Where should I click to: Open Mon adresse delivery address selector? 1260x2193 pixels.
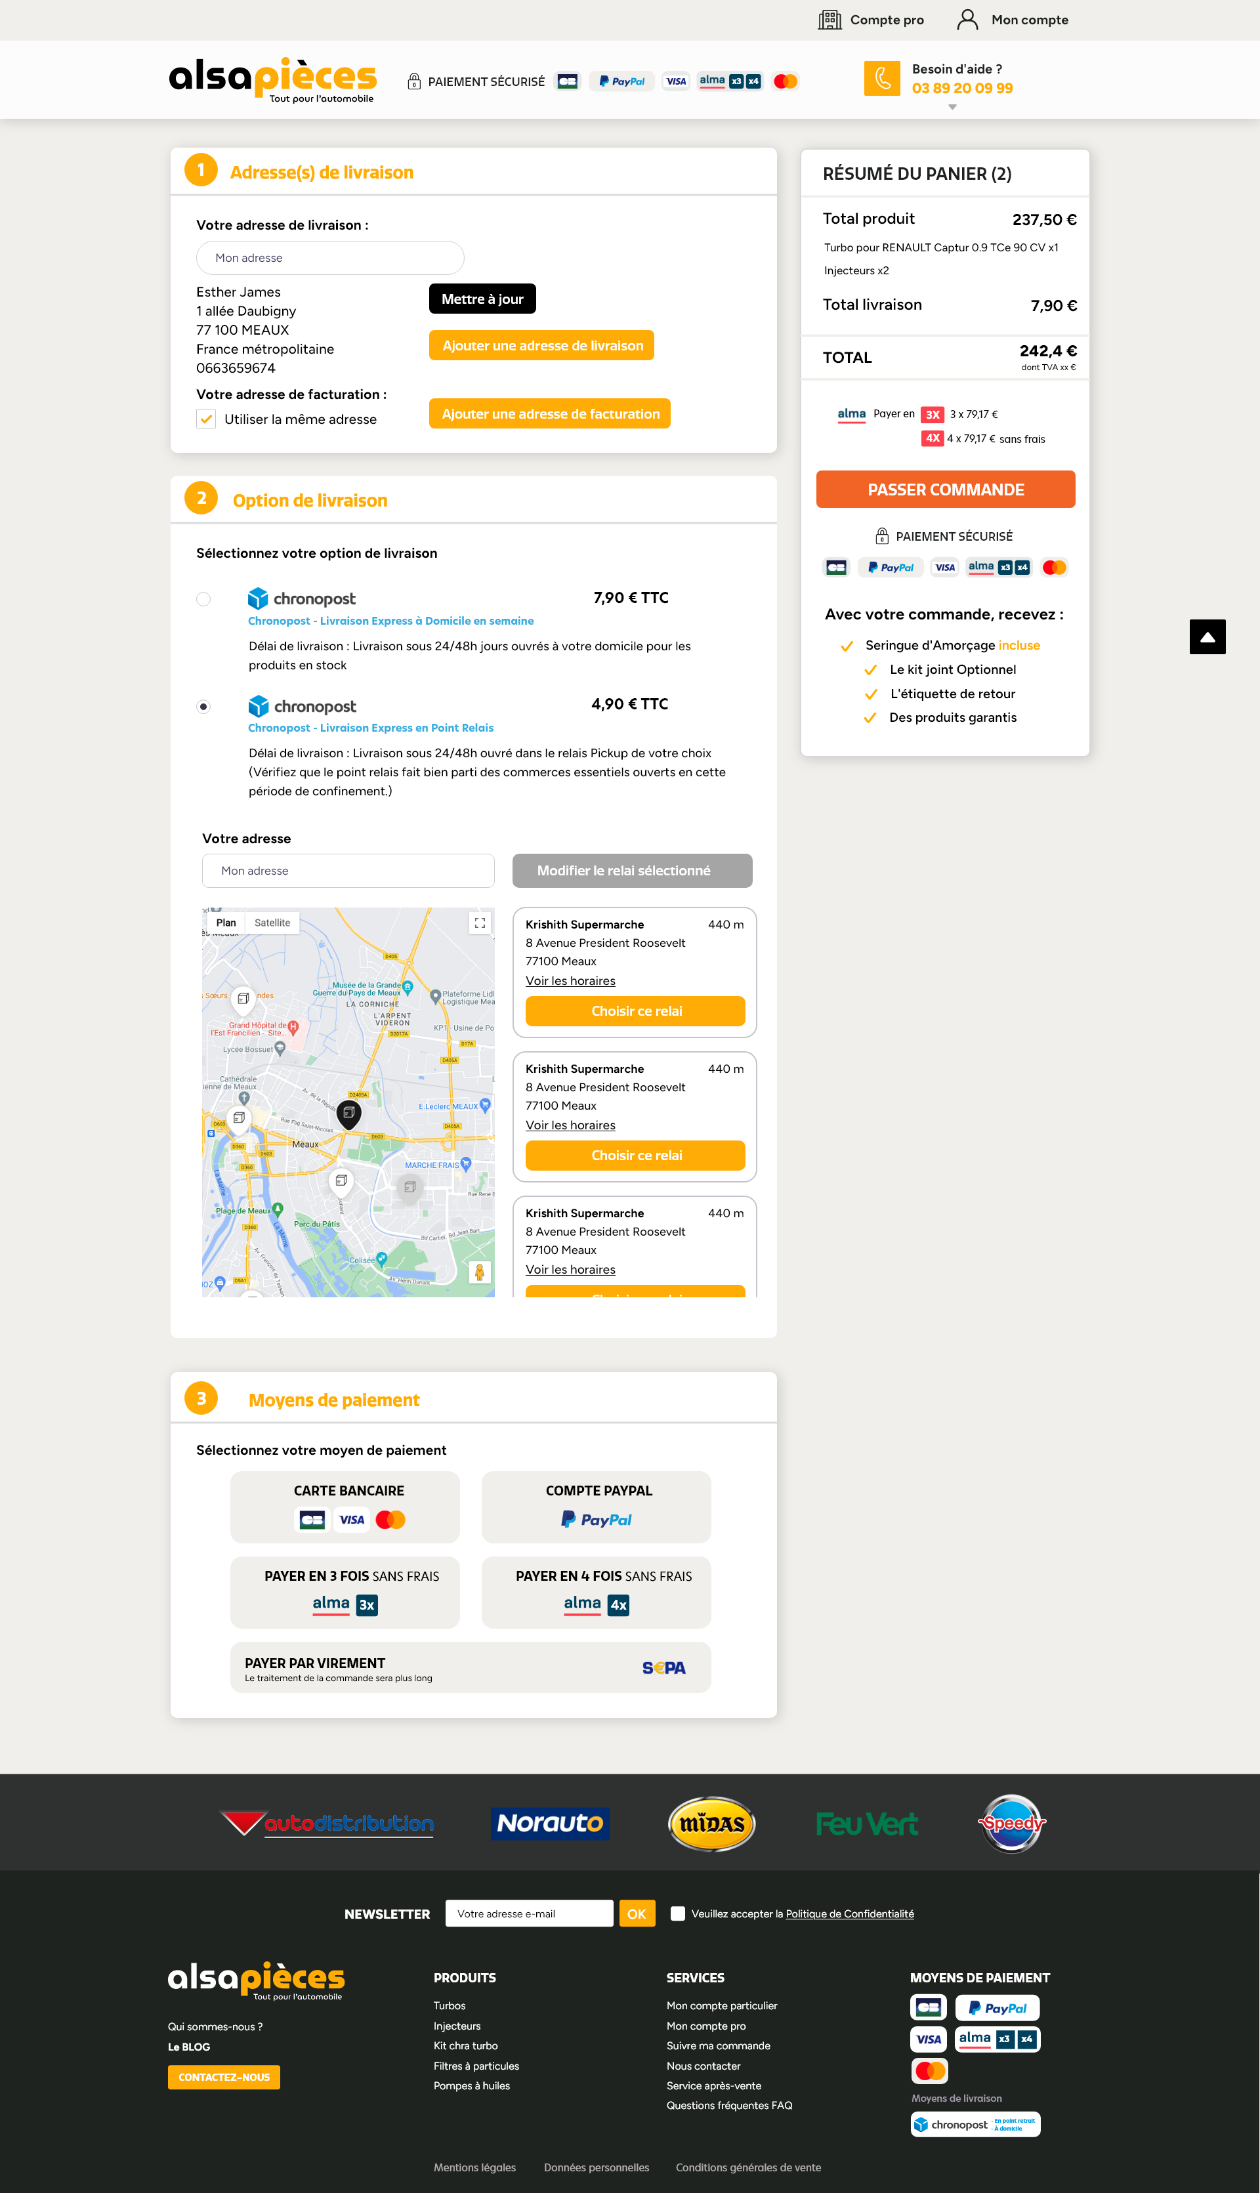point(329,258)
